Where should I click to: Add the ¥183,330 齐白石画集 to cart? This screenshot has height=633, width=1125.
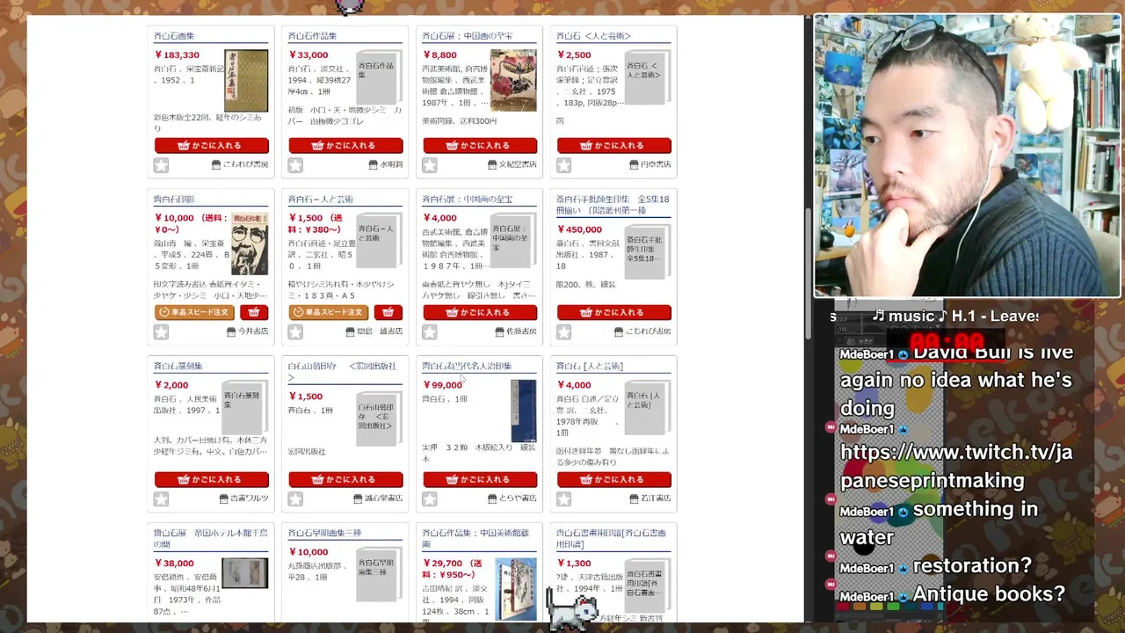[x=212, y=145]
